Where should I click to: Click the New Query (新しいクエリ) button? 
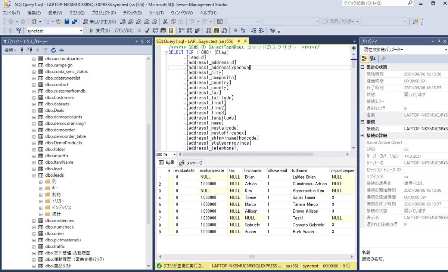(99, 22)
